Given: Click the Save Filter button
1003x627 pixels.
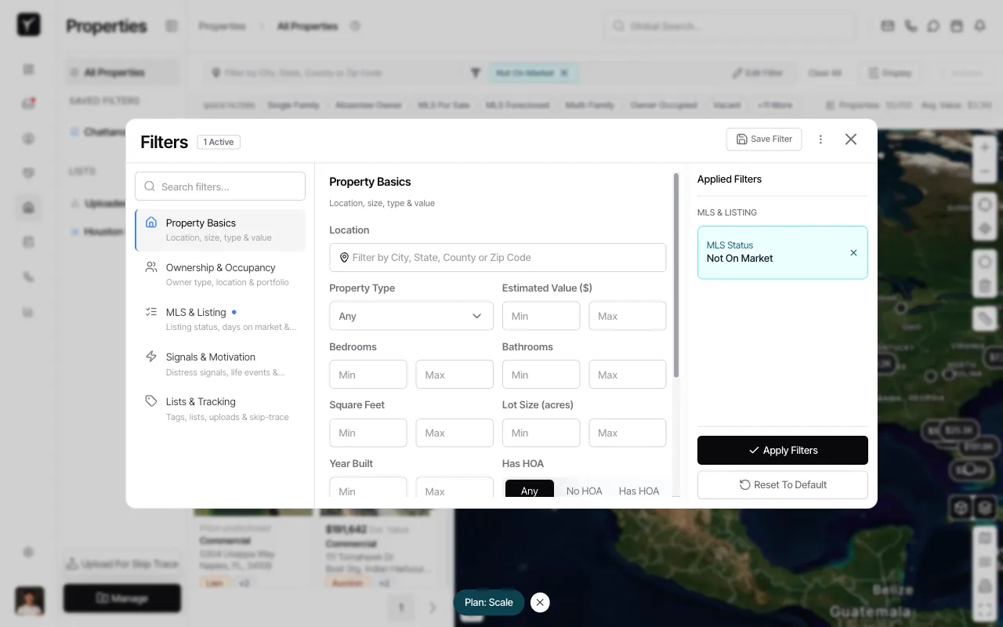Looking at the screenshot, I should [763, 139].
